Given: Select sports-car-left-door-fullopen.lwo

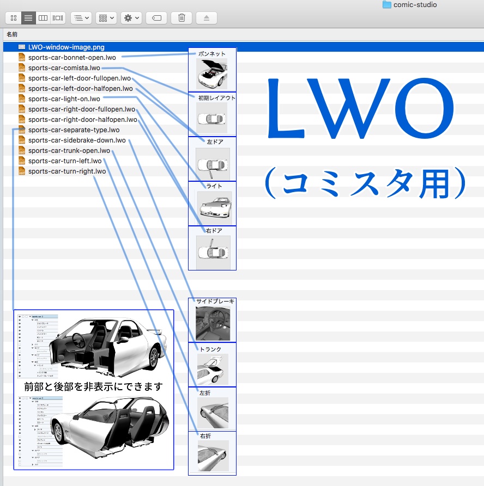Looking at the screenshot, I should [80, 78].
